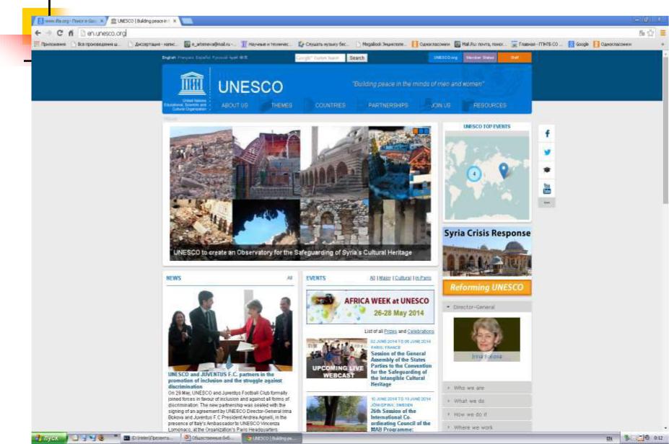Open a new browser tab
The height and width of the screenshot is (444, 669).
point(188,21)
